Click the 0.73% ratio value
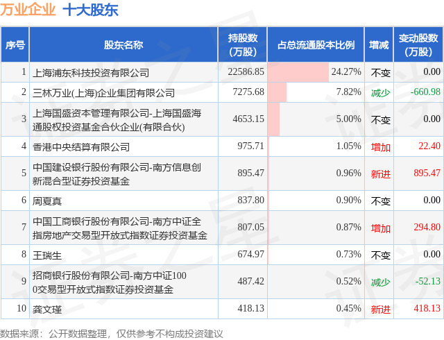The image size is (444, 340). (x=348, y=255)
